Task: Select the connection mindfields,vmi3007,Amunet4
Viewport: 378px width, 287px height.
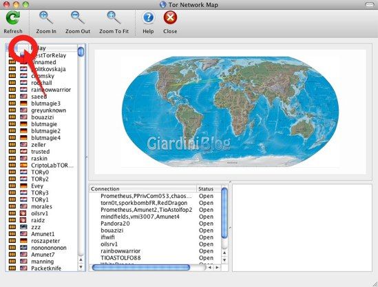Action: point(140,217)
